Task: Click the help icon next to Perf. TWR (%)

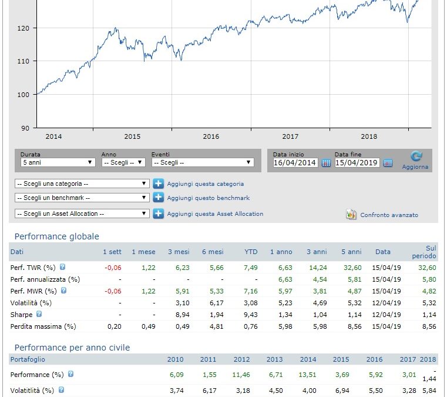Action: pos(62,268)
